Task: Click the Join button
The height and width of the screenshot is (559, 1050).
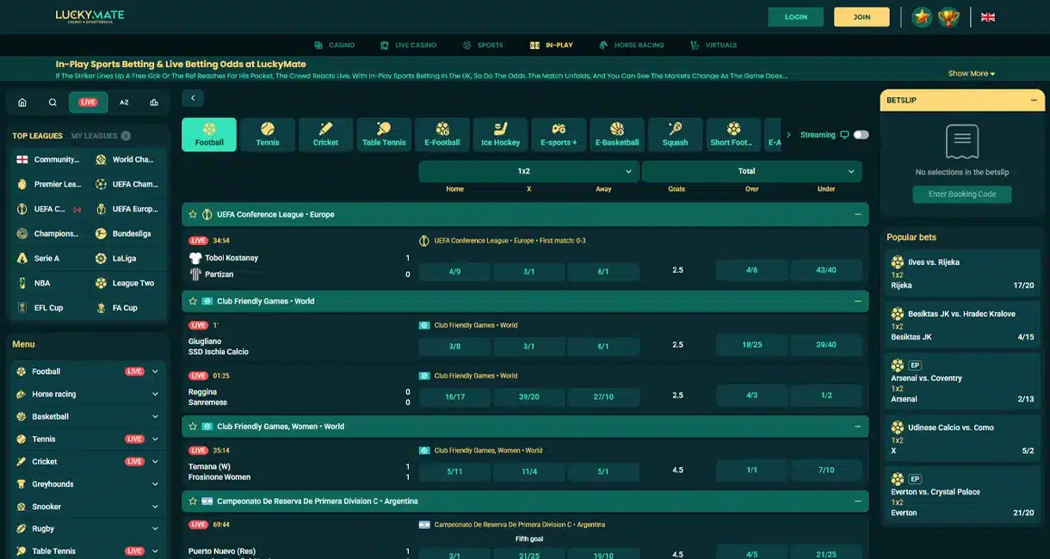Action: click(x=862, y=17)
